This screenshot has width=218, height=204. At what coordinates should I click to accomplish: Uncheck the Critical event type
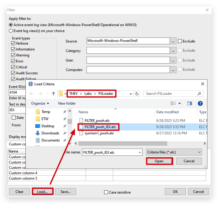click(13, 67)
